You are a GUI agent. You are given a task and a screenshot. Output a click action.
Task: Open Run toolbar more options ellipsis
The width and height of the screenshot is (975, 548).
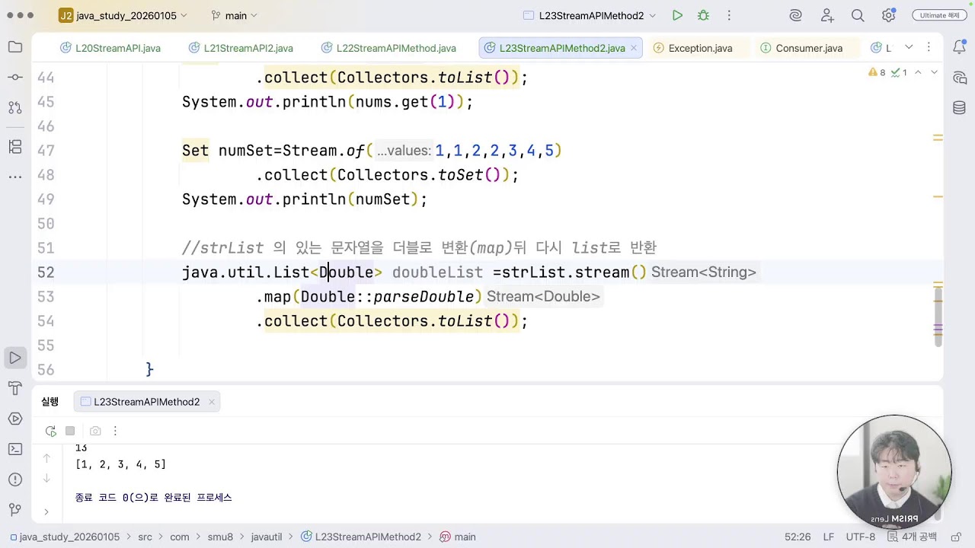tap(115, 431)
